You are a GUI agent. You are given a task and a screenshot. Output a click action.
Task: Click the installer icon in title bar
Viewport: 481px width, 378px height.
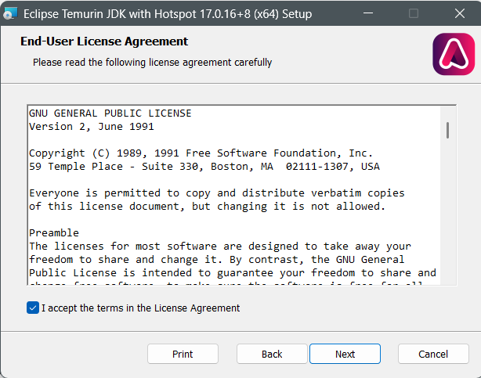tap(10, 13)
